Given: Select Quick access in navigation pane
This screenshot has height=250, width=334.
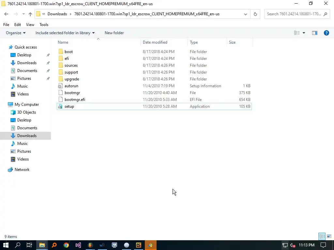Looking at the screenshot, I should pos(25,47).
